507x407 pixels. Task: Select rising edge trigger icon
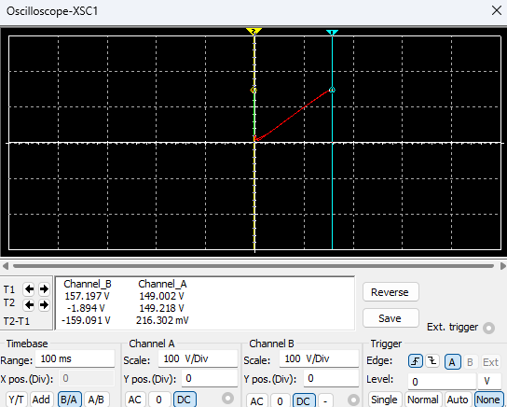point(416,361)
